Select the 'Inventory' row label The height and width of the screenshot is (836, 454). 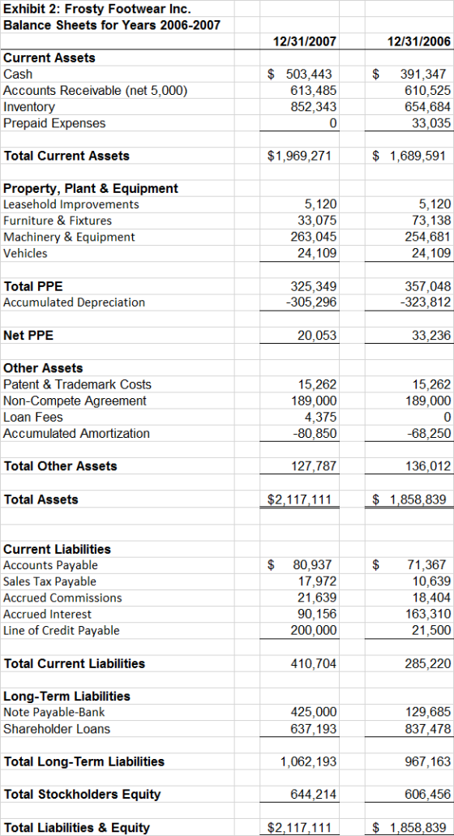click(x=28, y=107)
